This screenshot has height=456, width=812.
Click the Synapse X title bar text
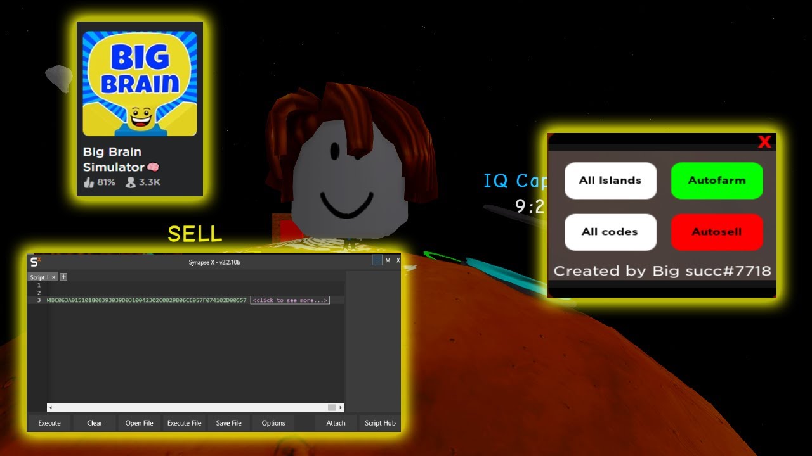click(x=214, y=262)
